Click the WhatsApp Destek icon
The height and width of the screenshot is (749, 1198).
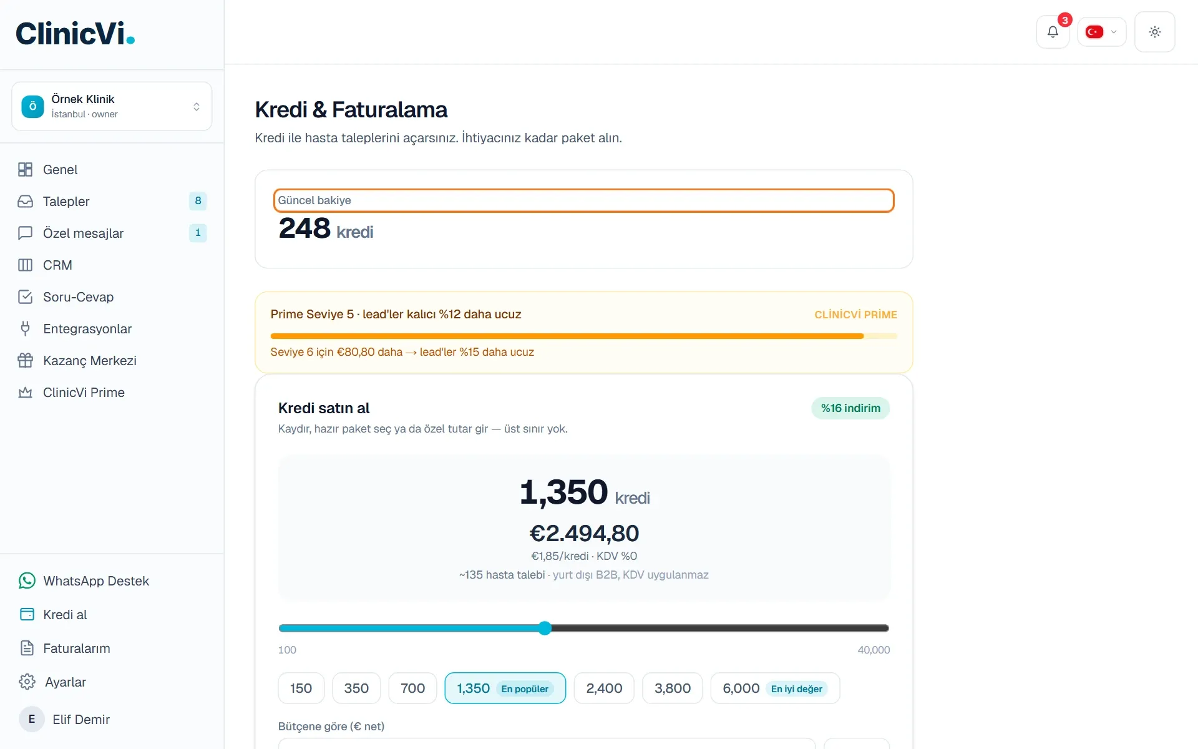tap(27, 581)
